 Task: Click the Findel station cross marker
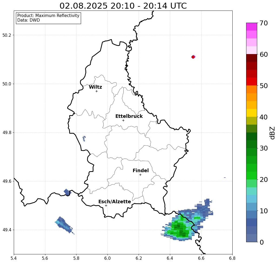[140, 175]
